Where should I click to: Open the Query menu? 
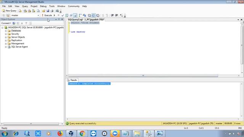(x=25, y=6)
